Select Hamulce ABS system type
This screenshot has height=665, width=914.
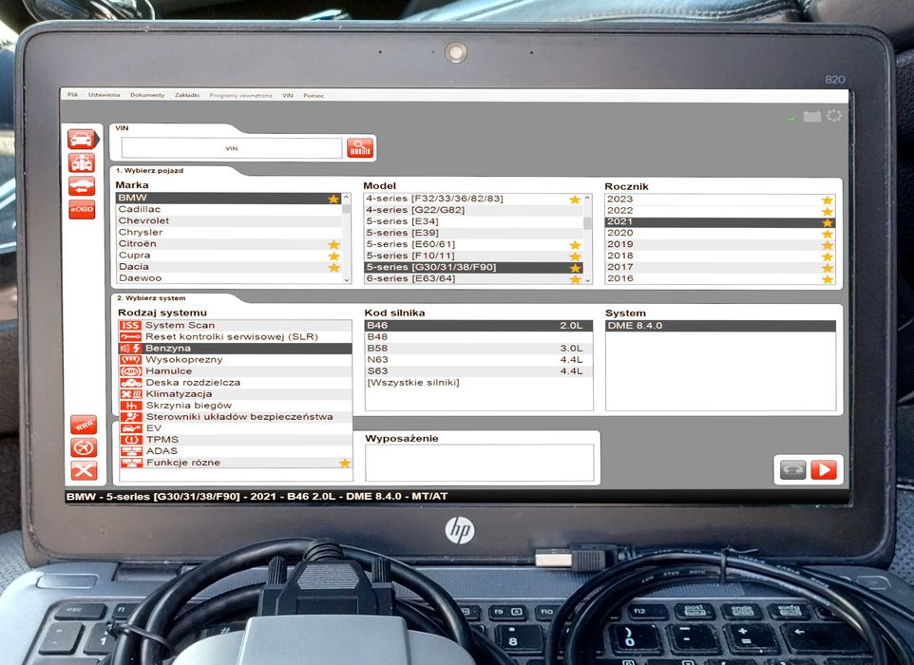click(236, 370)
